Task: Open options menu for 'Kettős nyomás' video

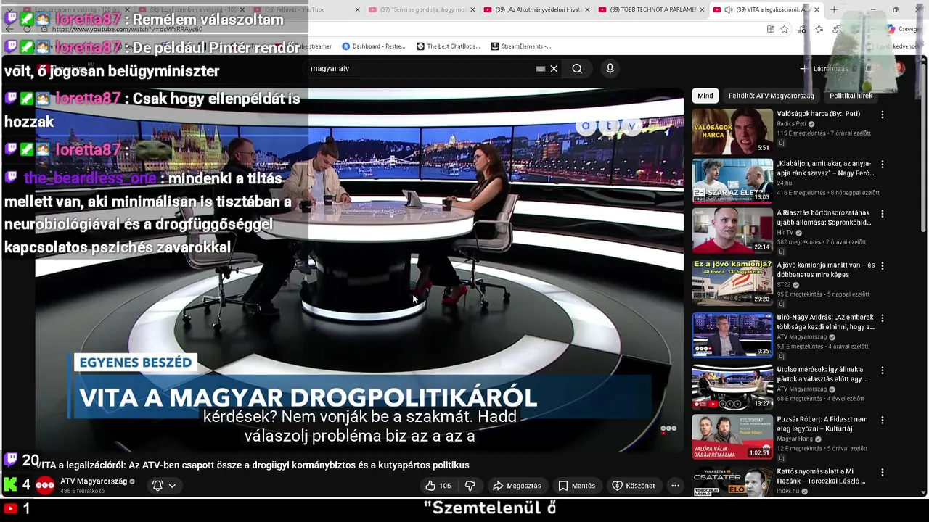Action: [883, 473]
